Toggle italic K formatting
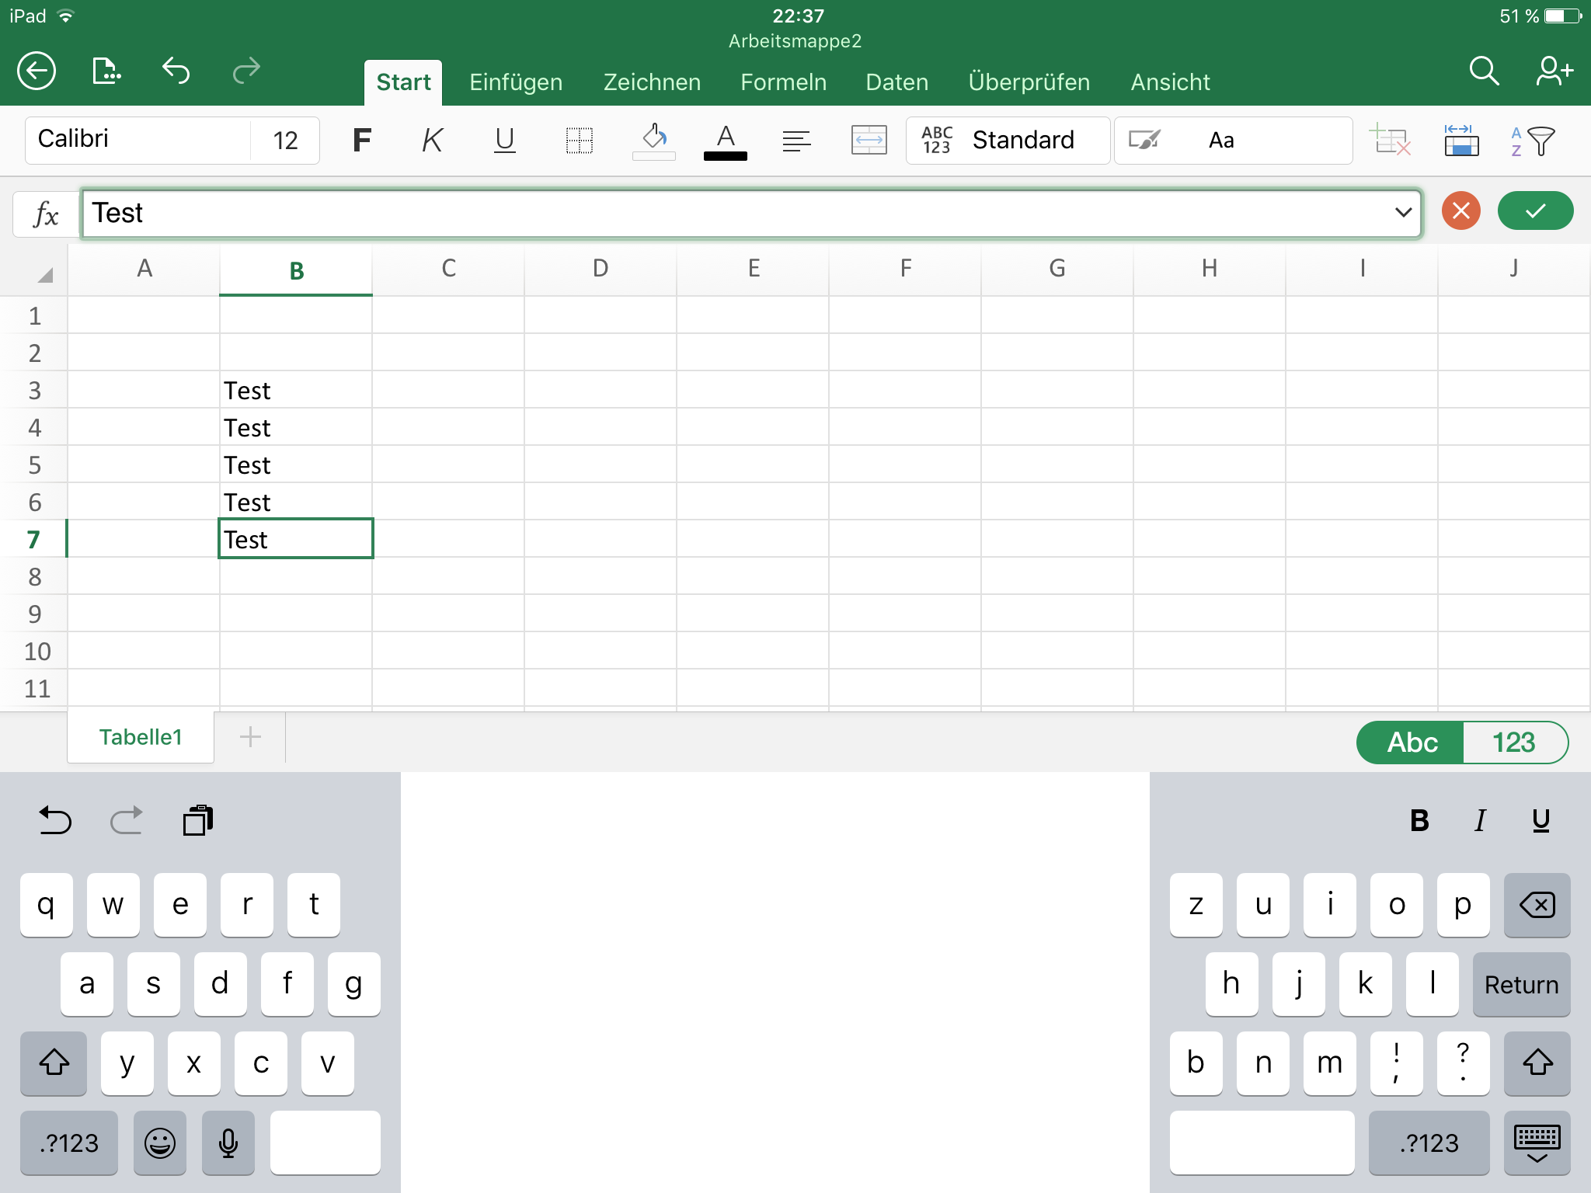 click(x=432, y=141)
